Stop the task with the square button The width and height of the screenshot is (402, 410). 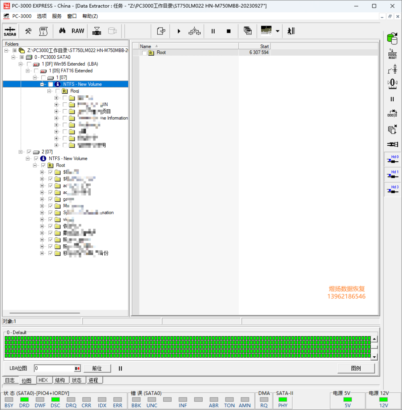click(229, 31)
